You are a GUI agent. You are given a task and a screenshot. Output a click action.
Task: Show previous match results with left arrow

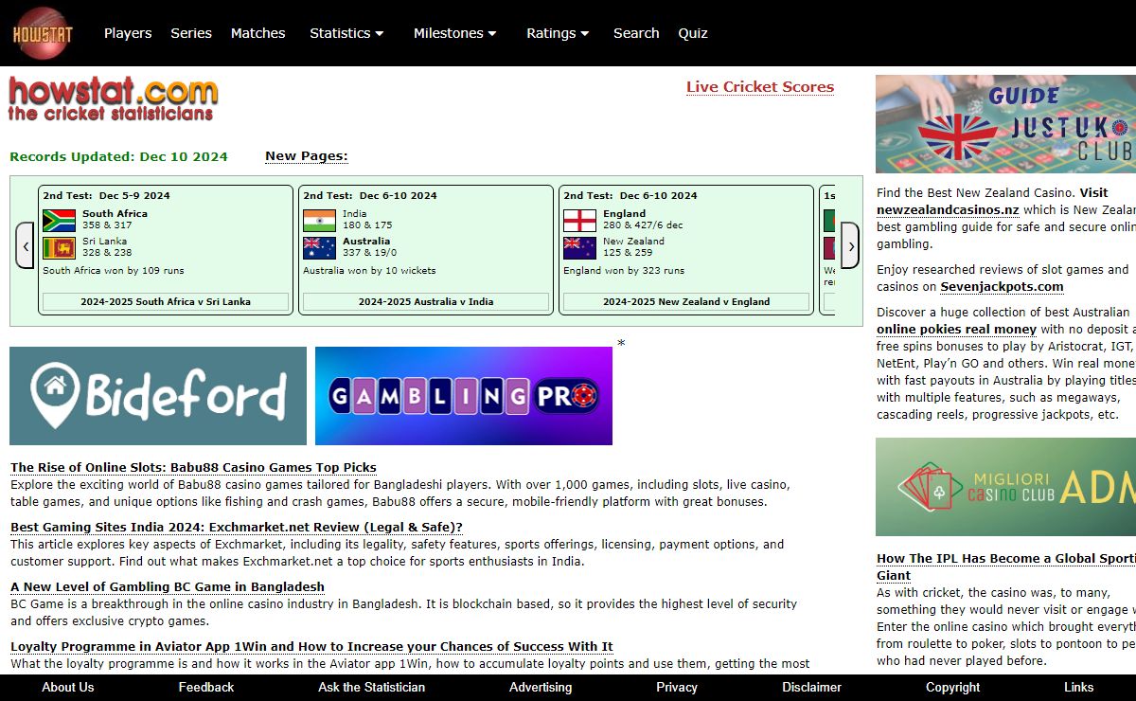26,246
